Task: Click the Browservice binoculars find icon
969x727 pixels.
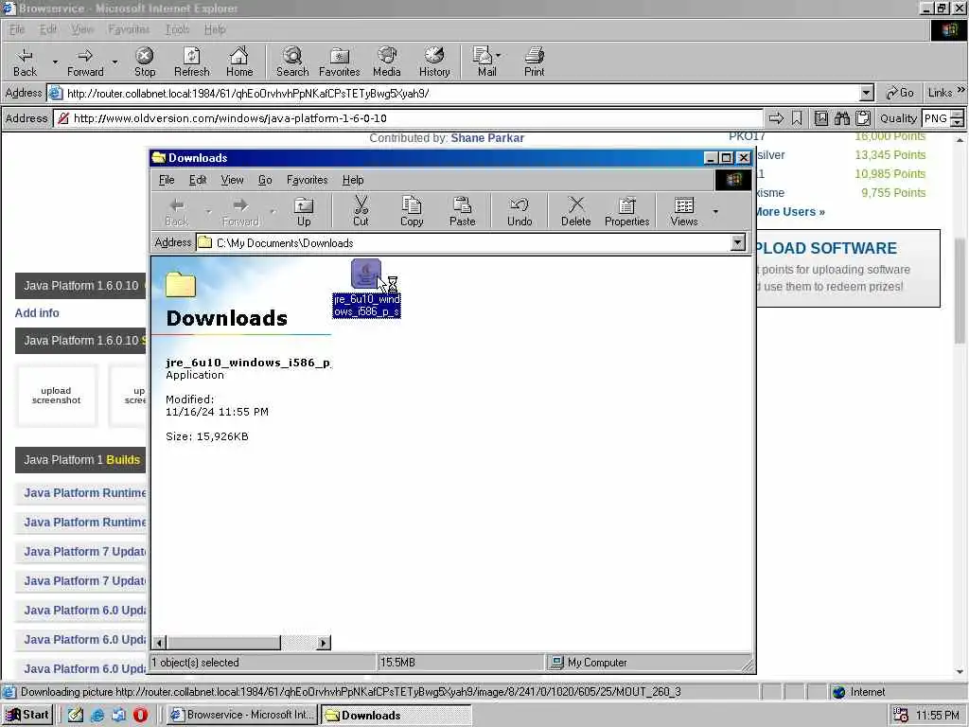Action: 841,118
